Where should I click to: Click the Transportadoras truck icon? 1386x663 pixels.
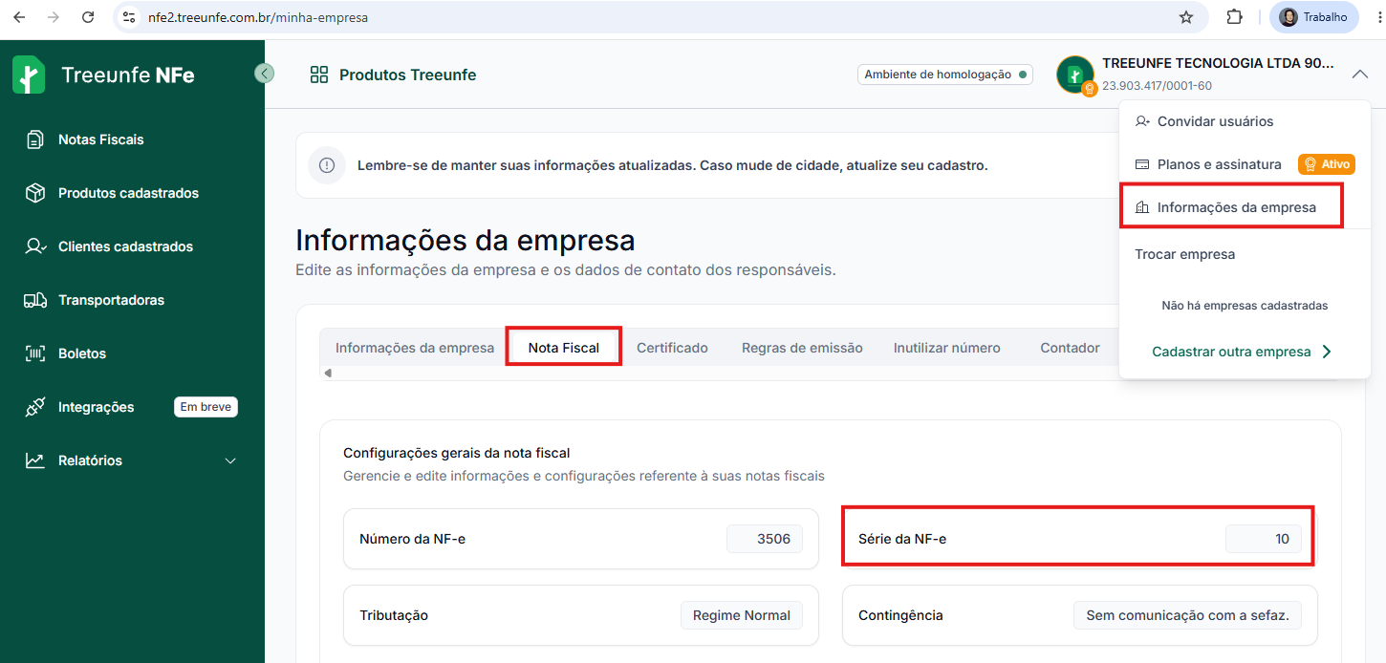click(x=35, y=300)
